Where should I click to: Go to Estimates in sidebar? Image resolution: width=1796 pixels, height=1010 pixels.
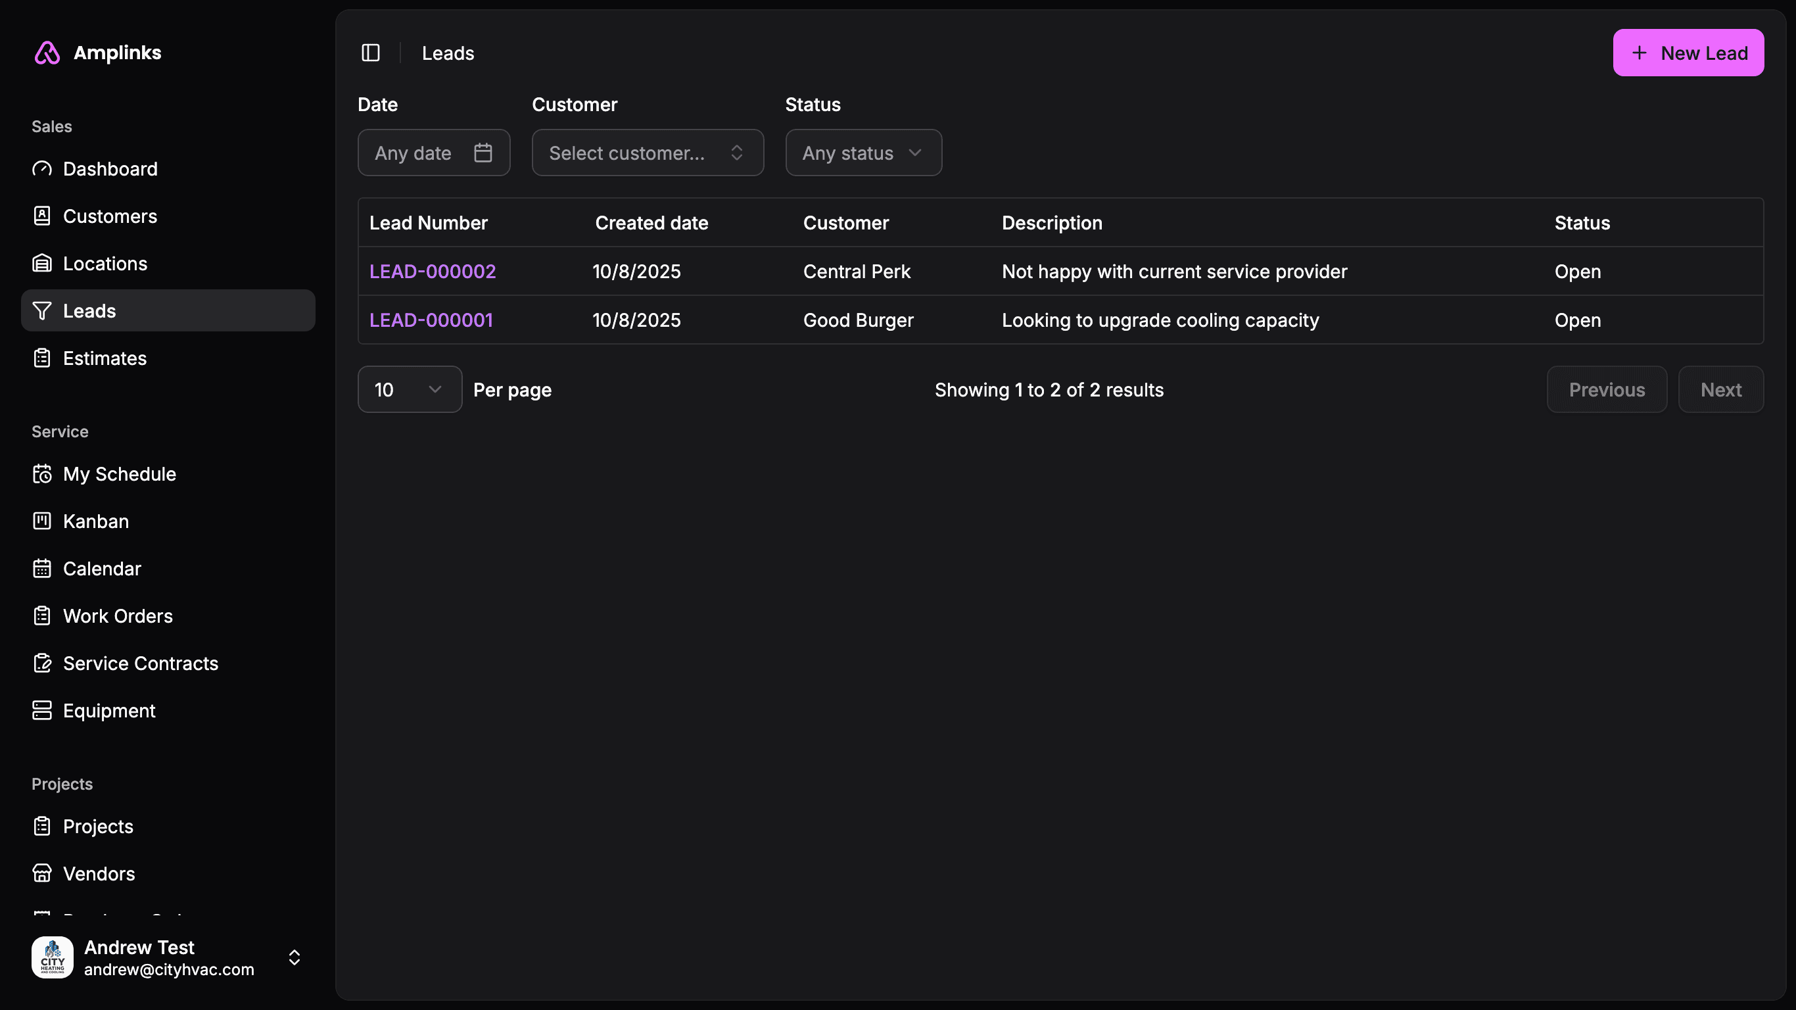pyautogui.click(x=105, y=358)
